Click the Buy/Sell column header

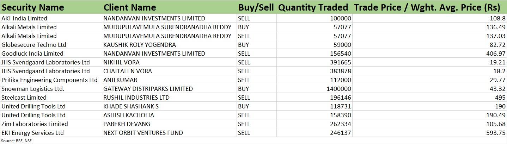point(256,7)
